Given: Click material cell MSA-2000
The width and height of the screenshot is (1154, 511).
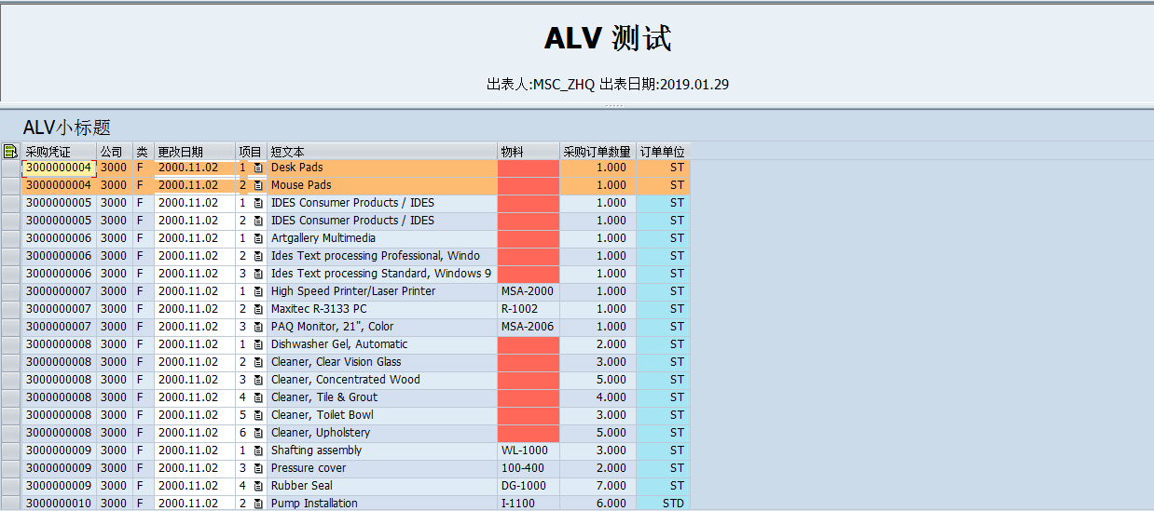Looking at the screenshot, I should click(529, 291).
